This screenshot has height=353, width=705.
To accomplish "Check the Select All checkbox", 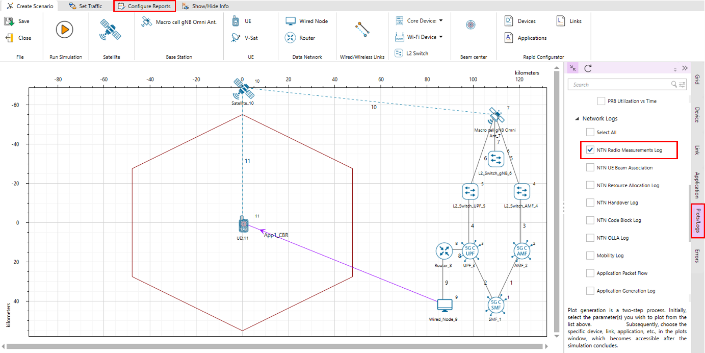I will (x=590, y=132).
